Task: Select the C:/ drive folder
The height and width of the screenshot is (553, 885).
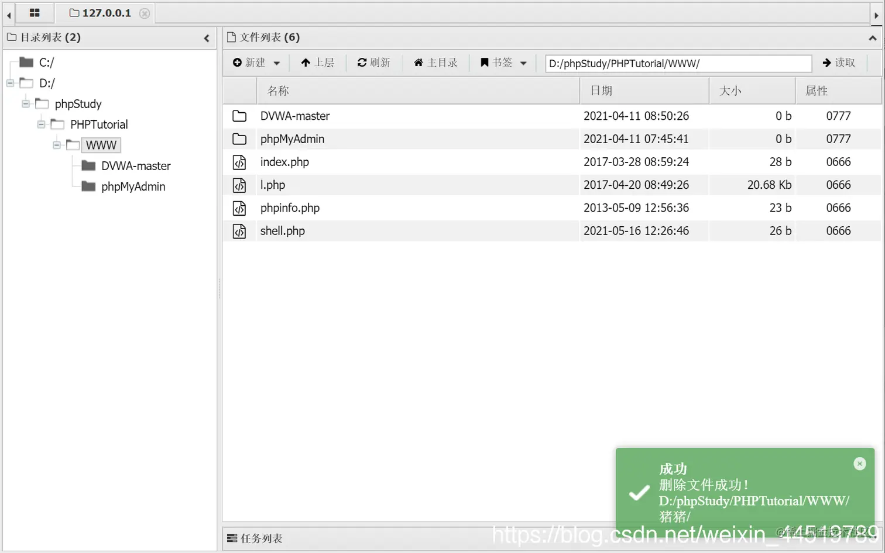Action: point(46,63)
